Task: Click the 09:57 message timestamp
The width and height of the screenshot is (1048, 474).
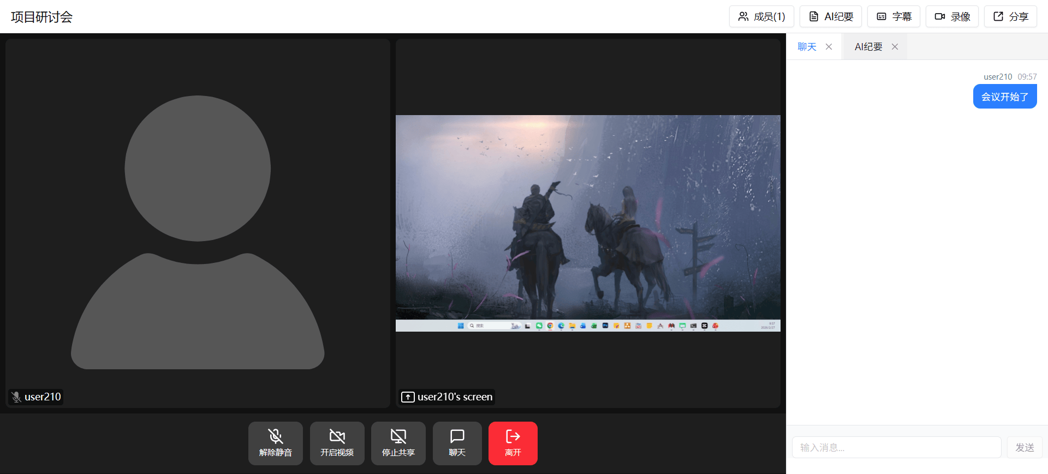Action: (x=1027, y=77)
